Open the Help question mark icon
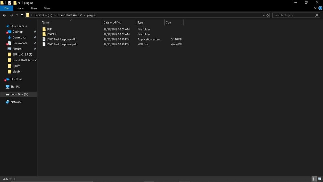Viewport: 323px width, 182px height. (x=320, y=8)
